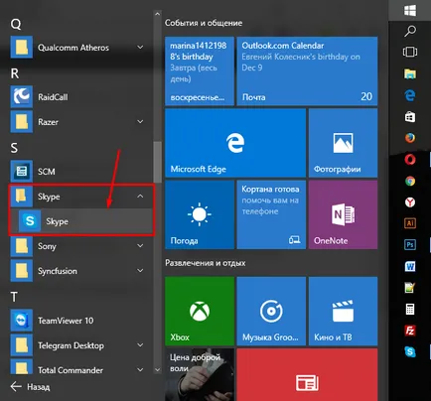Open the Музыка Groove tile

point(271,311)
